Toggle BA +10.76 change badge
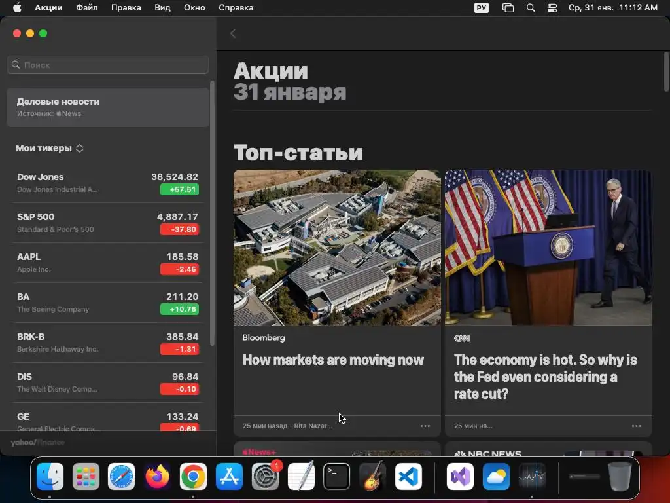This screenshot has width=670, height=503. [179, 309]
